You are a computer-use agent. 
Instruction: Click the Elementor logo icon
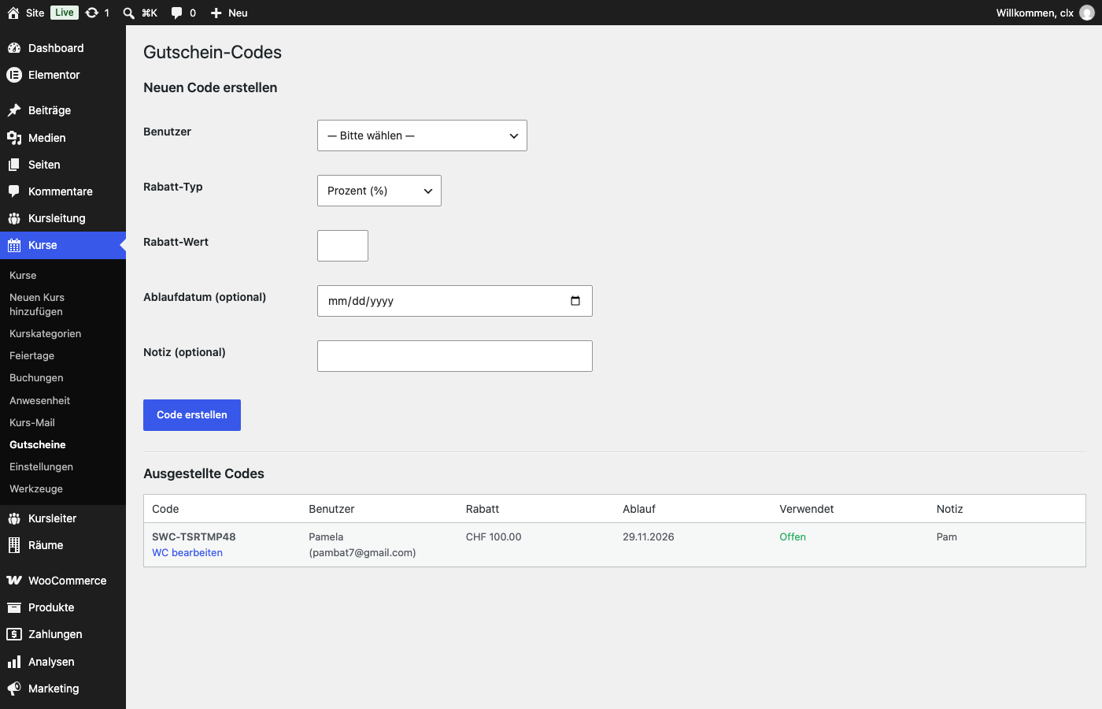(x=14, y=75)
